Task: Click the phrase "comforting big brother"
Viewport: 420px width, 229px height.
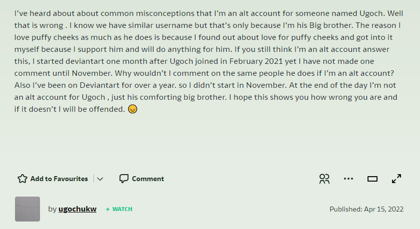Action: point(183,97)
